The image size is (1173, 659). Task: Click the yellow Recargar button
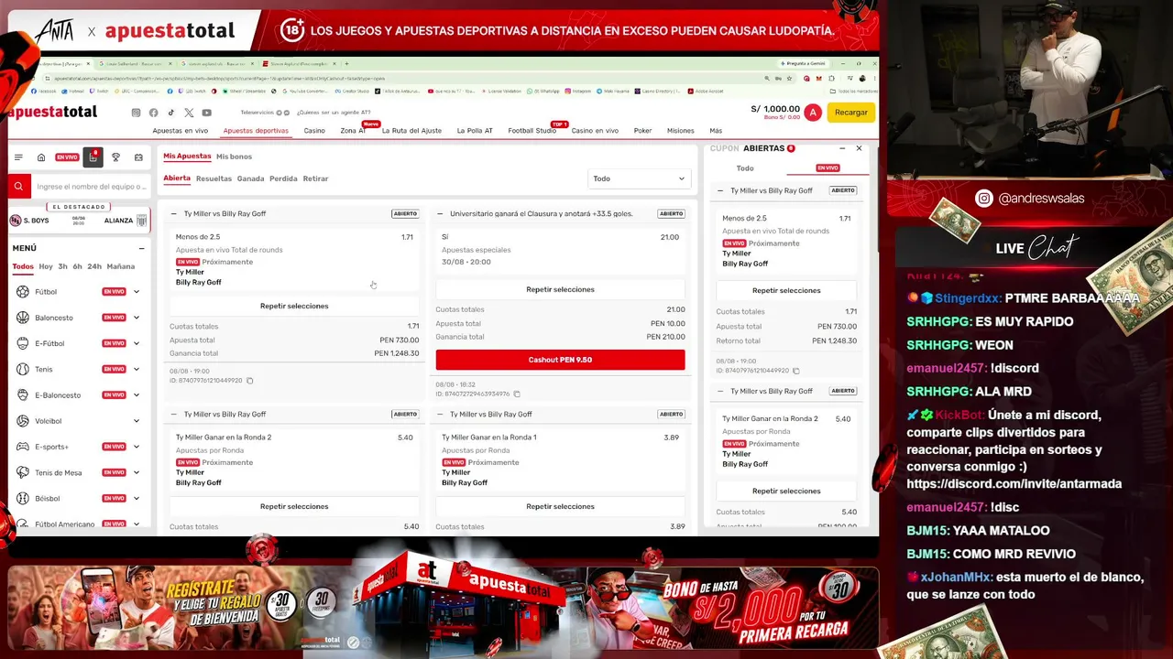click(850, 113)
